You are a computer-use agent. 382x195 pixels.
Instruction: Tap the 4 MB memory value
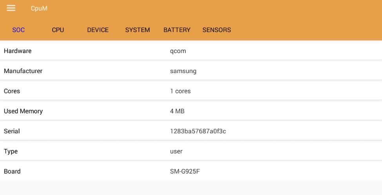pyautogui.click(x=177, y=111)
